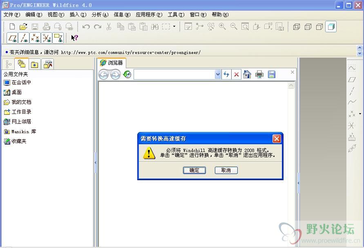Open the 工作目录 folder
The image size is (364, 248).
pos(18,112)
